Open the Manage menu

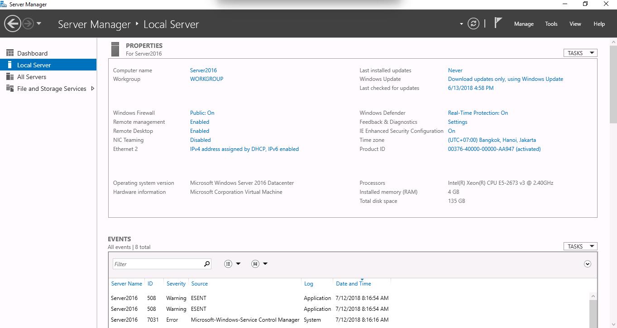pos(524,24)
